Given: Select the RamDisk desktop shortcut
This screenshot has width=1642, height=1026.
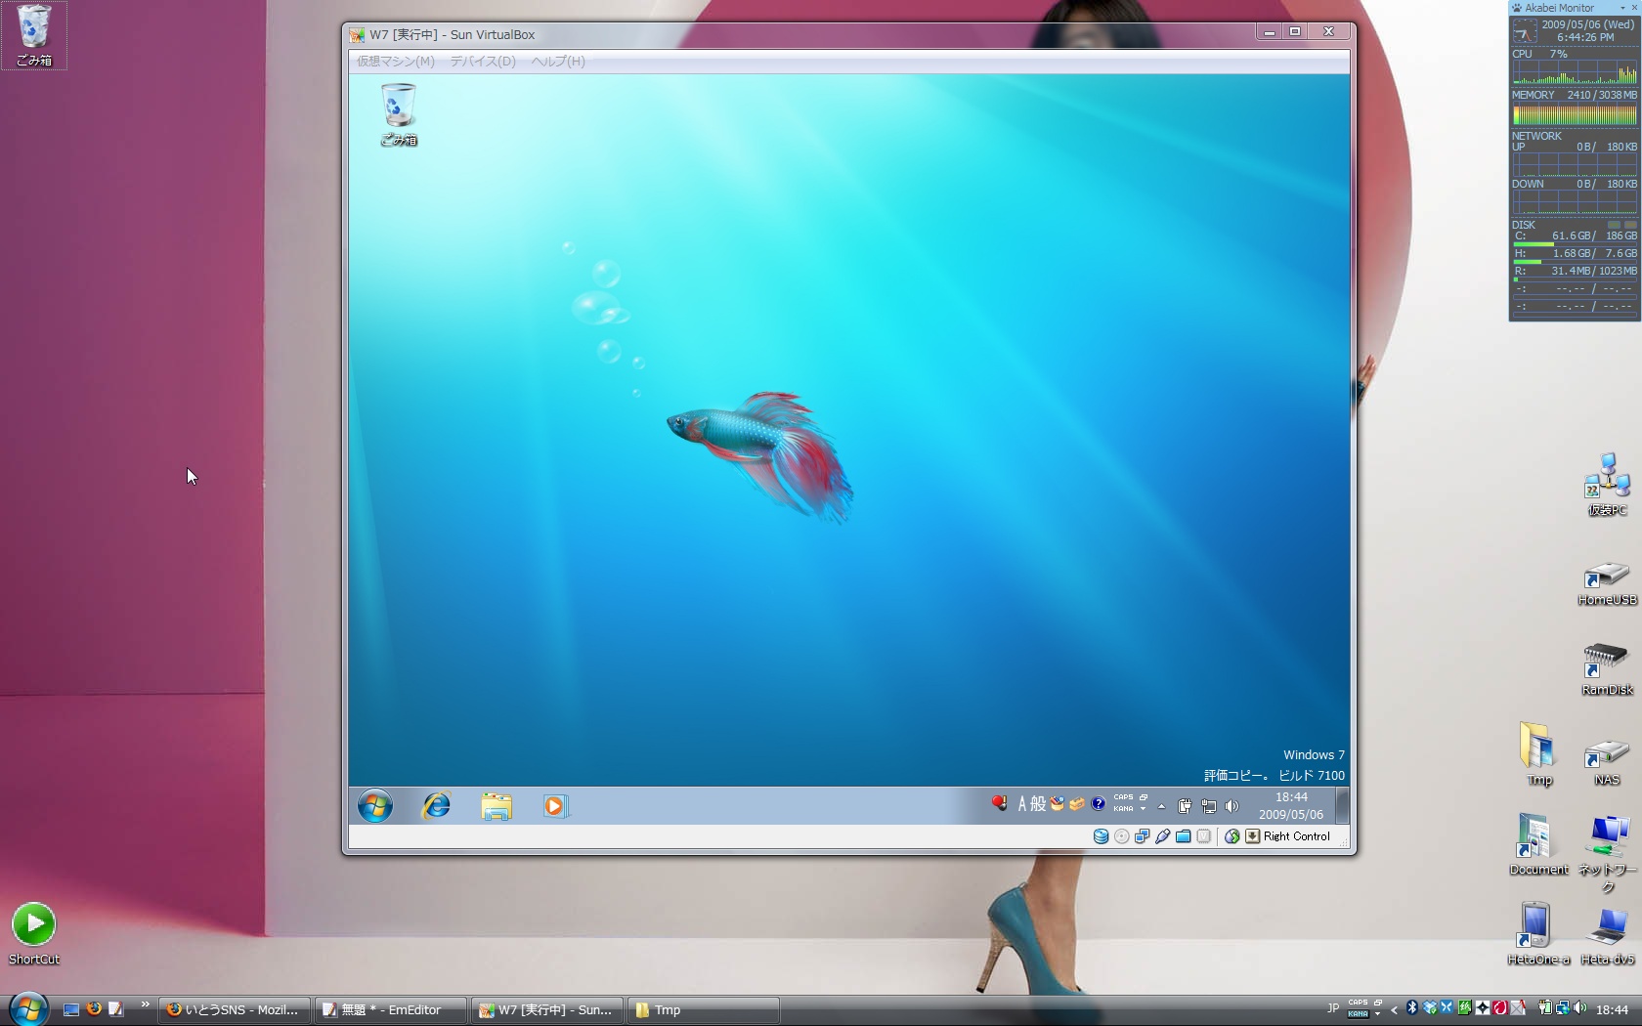Looking at the screenshot, I should [1607, 669].
